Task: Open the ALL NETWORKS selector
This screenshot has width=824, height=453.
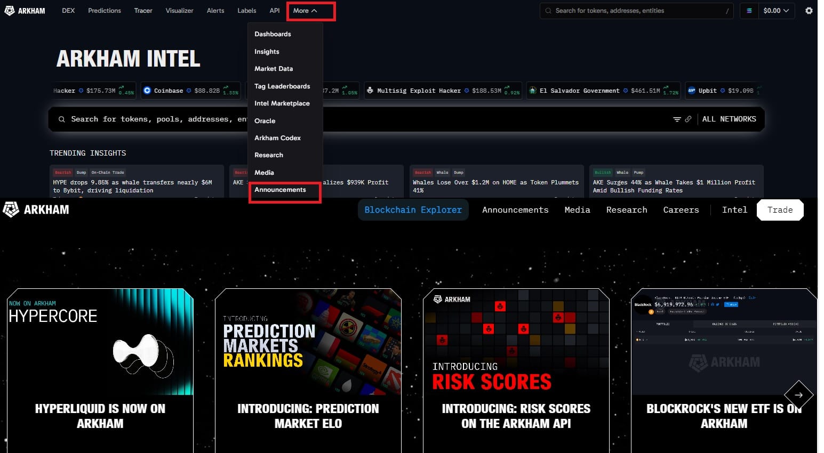Action: (729, 119)
